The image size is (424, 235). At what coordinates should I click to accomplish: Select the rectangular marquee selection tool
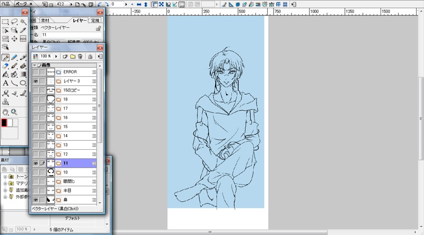(x=5, y=22)
